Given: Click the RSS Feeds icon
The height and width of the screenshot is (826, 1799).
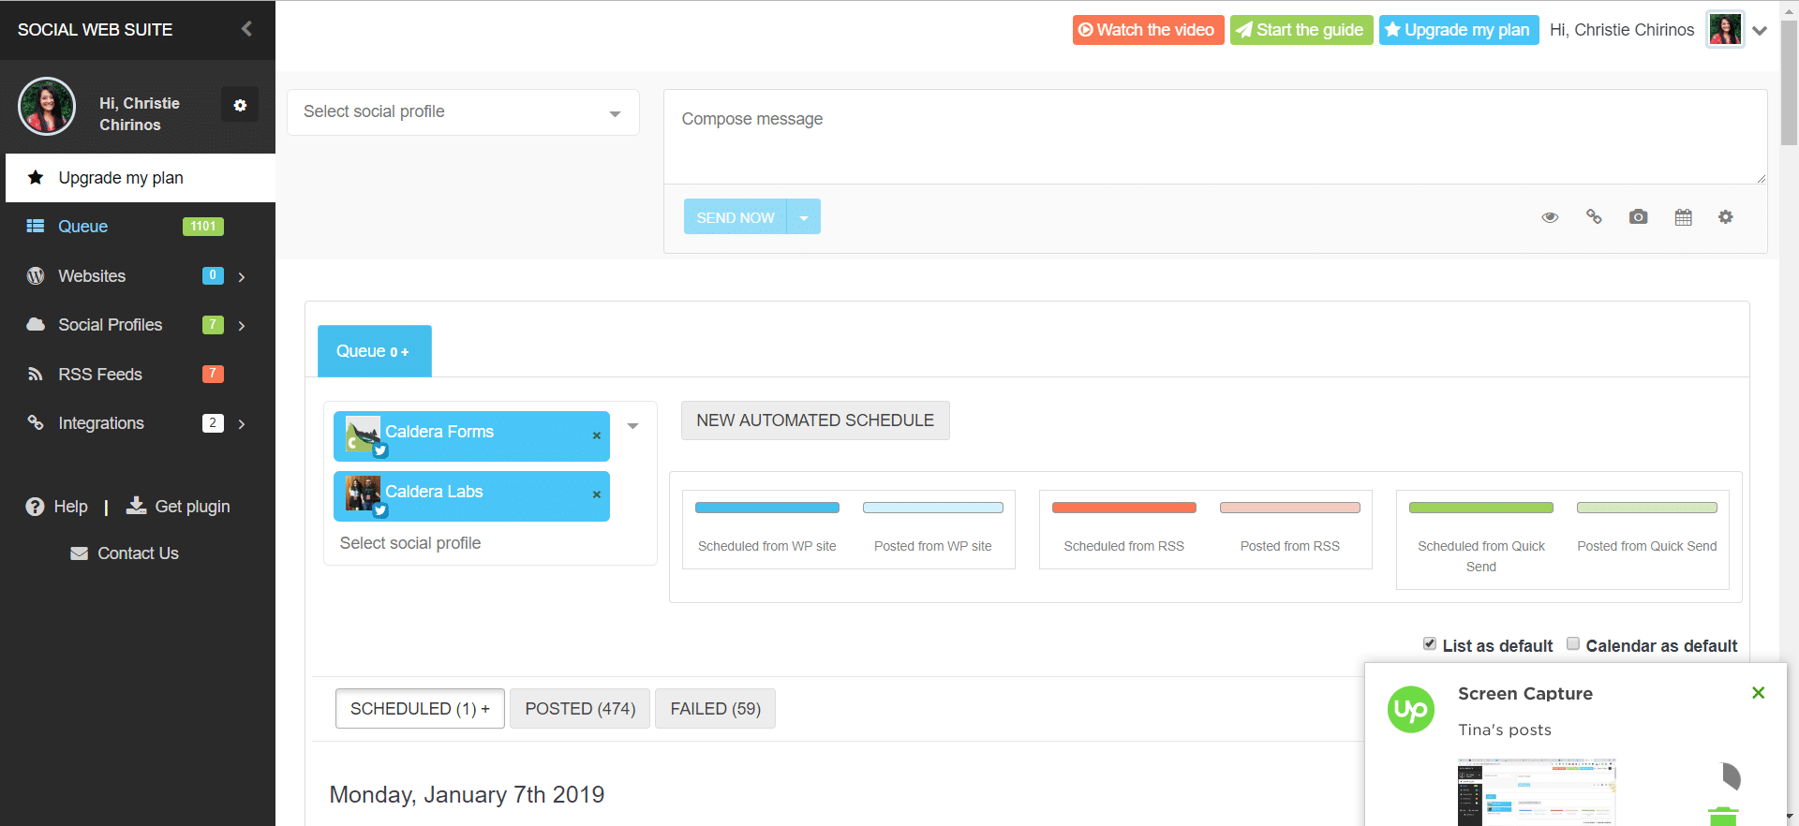Looking at the screenshot, I should pos(36,374).
